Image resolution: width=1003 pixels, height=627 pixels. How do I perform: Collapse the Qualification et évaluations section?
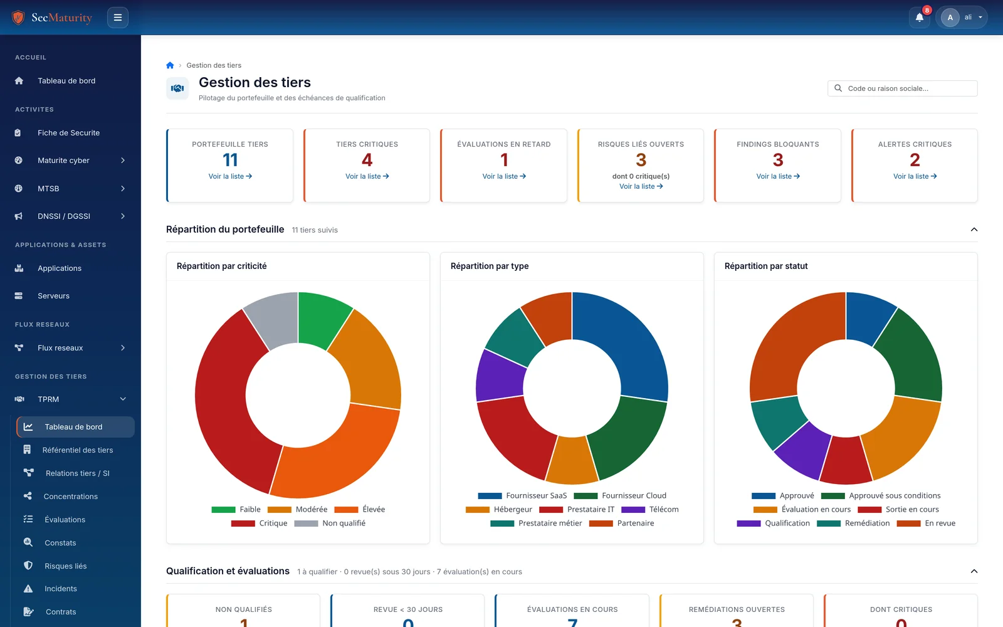[x=974, y=571]
